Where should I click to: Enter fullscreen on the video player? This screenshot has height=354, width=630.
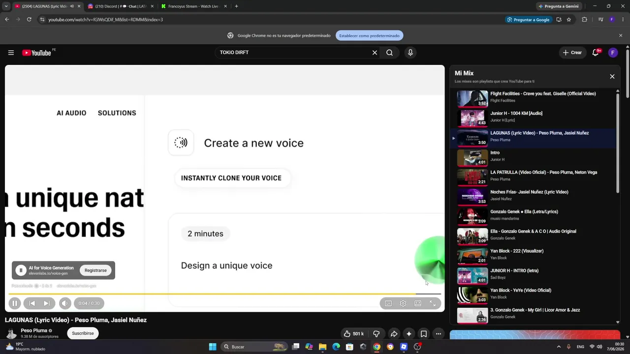(433, 303)
